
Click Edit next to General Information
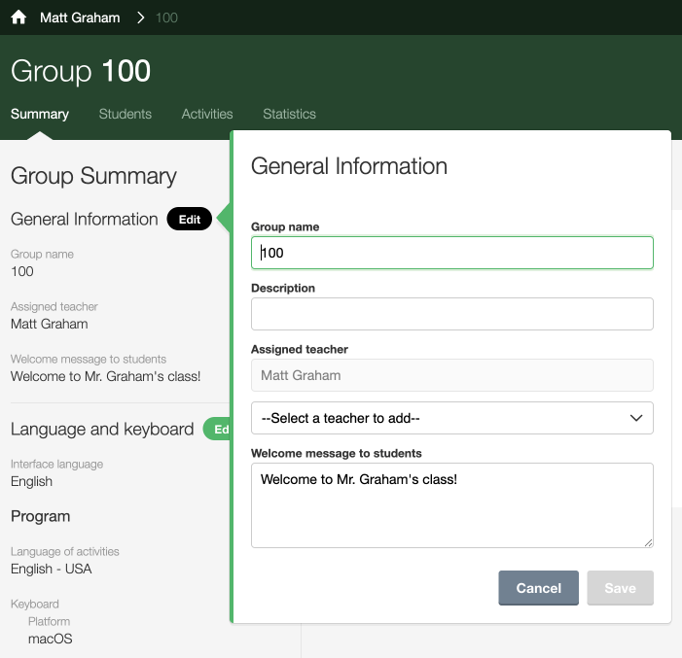coord(189,219)
